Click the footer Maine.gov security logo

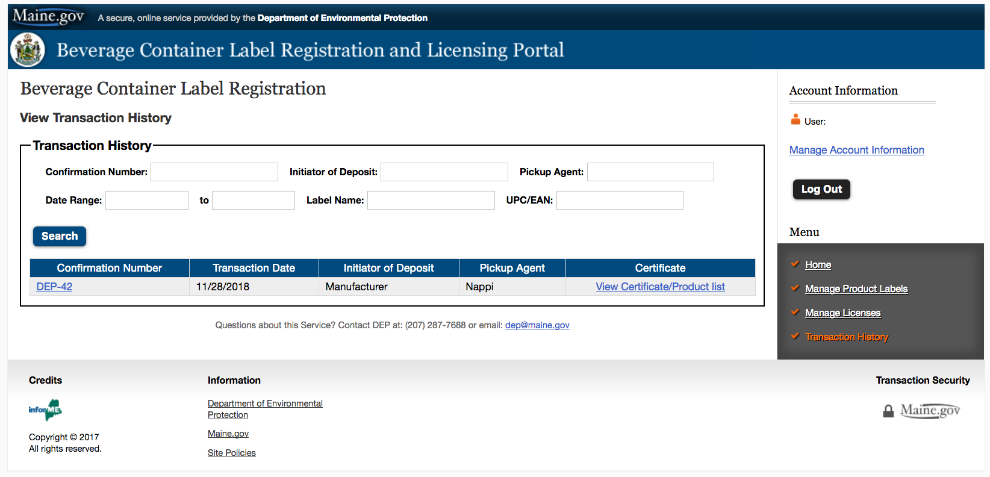coord(930,411)
